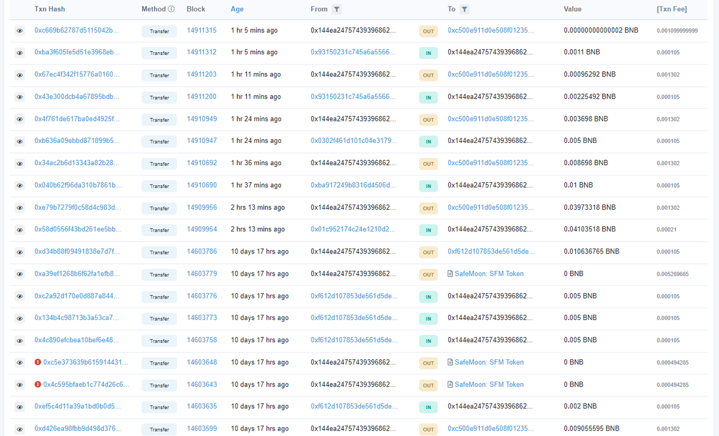Screen dimensions: 719x436
Task: Open block 14910690
Action: 202,185
